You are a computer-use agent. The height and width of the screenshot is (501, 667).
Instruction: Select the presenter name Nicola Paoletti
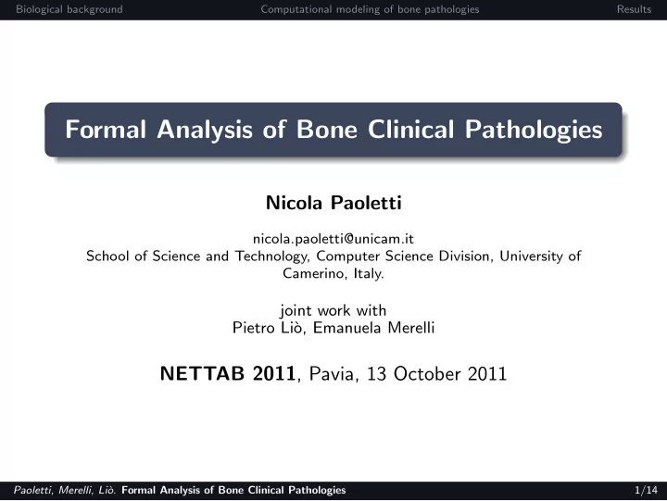[333, 203]
